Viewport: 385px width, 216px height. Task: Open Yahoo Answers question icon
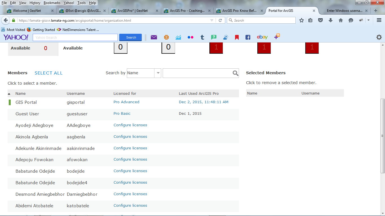(214, 37)
